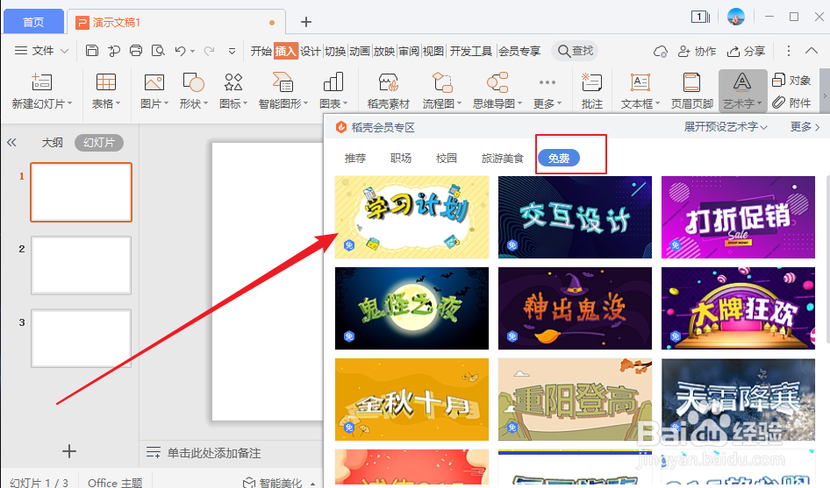This screenshot has height=488, width=830.
Task: Choose the 交互设计 WordArt template
Action: (x=575, y=216)
